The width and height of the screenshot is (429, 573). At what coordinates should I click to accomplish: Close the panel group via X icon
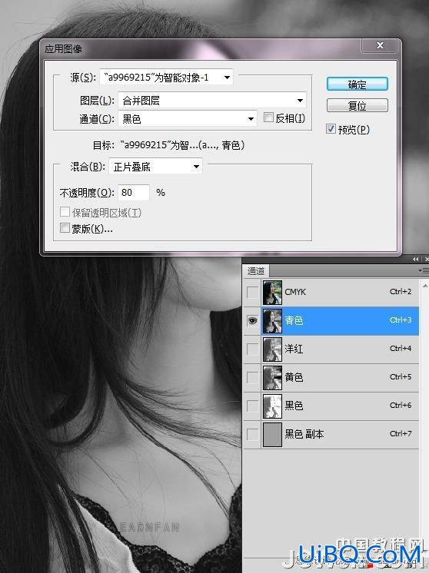(x=426, y=259)
